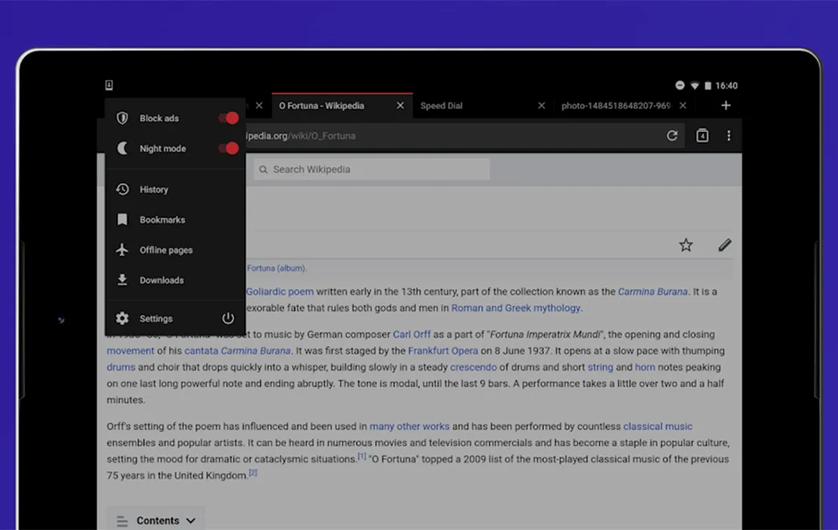The height and width of the screenshot is (530, 838).
Task: Open the horn link
Action: pyautogui.click(x=645, y=367)
